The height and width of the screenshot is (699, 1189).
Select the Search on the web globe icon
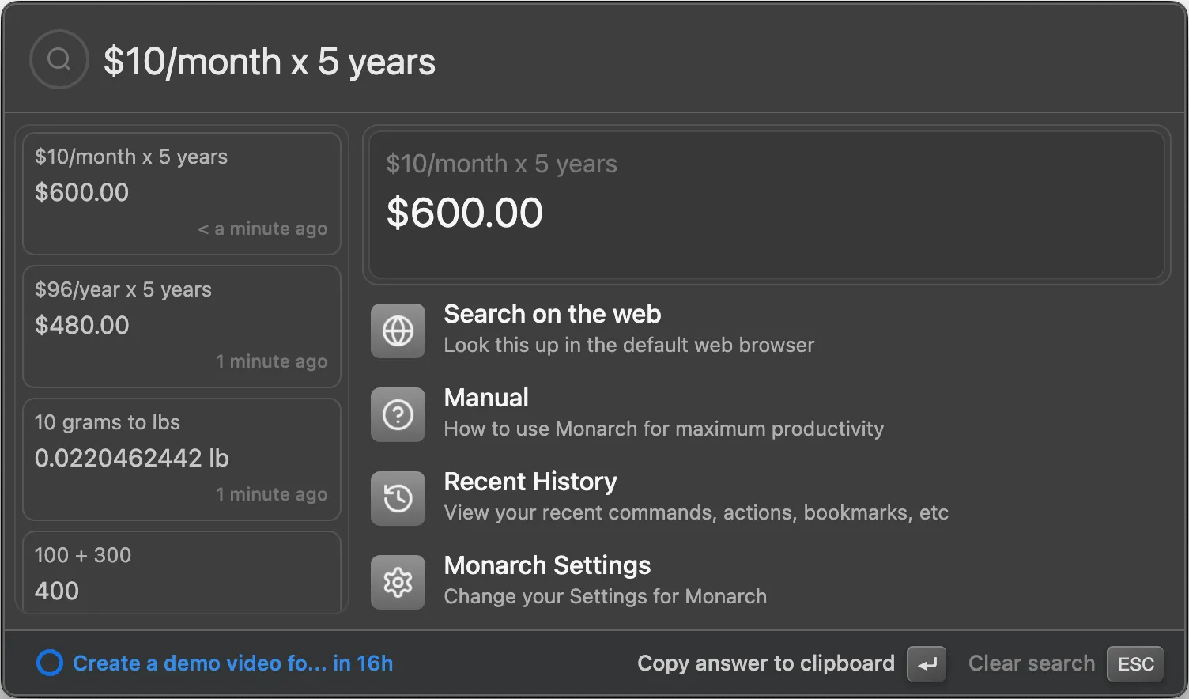pyautogui.click(x=398, y=331)
